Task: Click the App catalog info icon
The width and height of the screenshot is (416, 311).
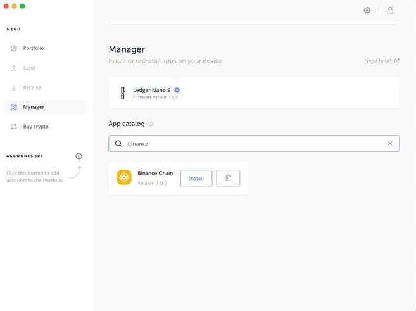Action: point(151,124)
